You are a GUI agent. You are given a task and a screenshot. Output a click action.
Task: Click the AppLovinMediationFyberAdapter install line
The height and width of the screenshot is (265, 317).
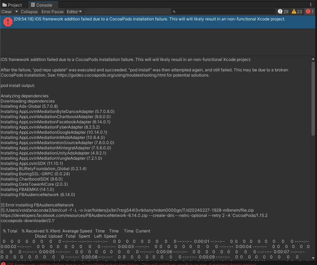pos(50,127)
